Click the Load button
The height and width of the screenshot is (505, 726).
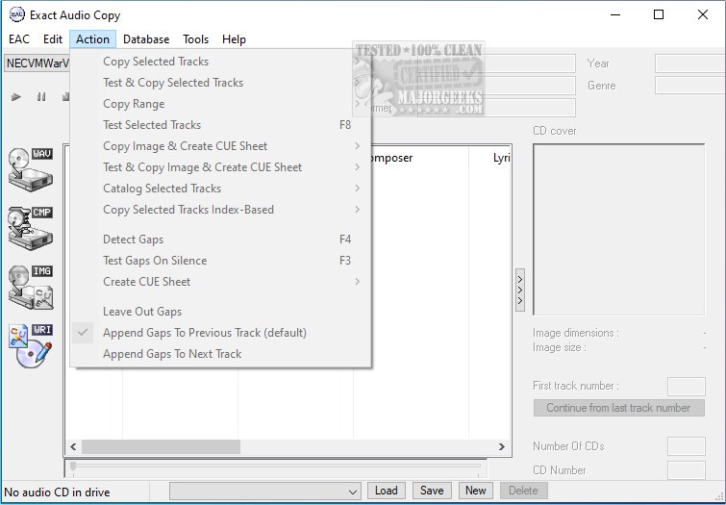coord(387,491)
